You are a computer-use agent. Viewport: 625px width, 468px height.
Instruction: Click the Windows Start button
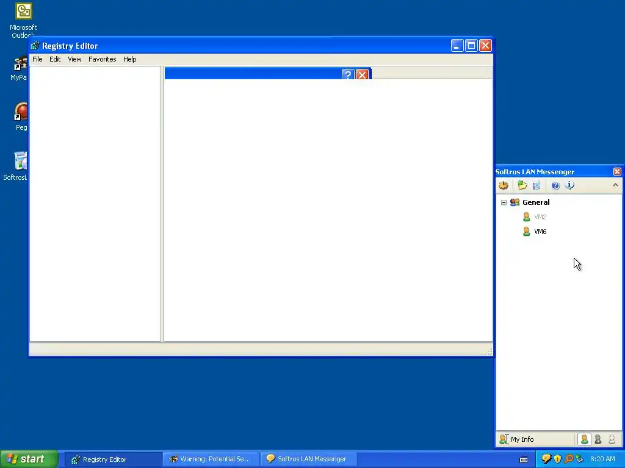tap(29, 459)
